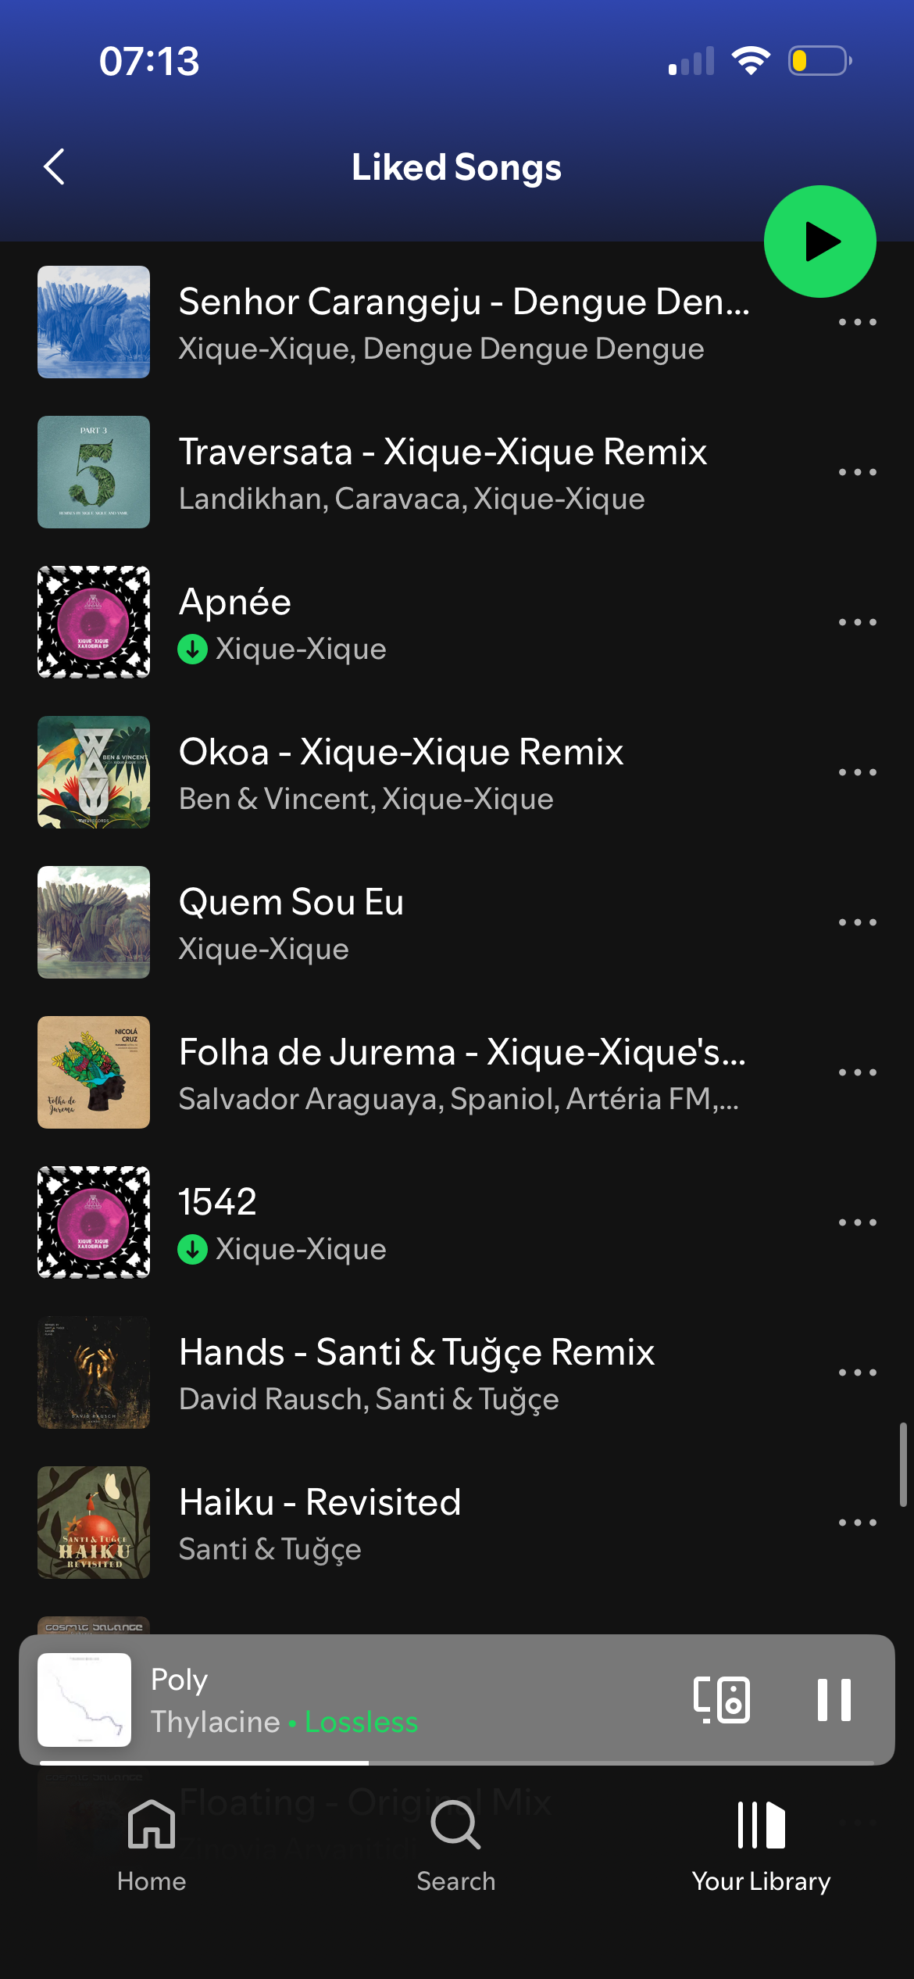
Task: Tap the back arrow icon
Action: click(54, 166)
